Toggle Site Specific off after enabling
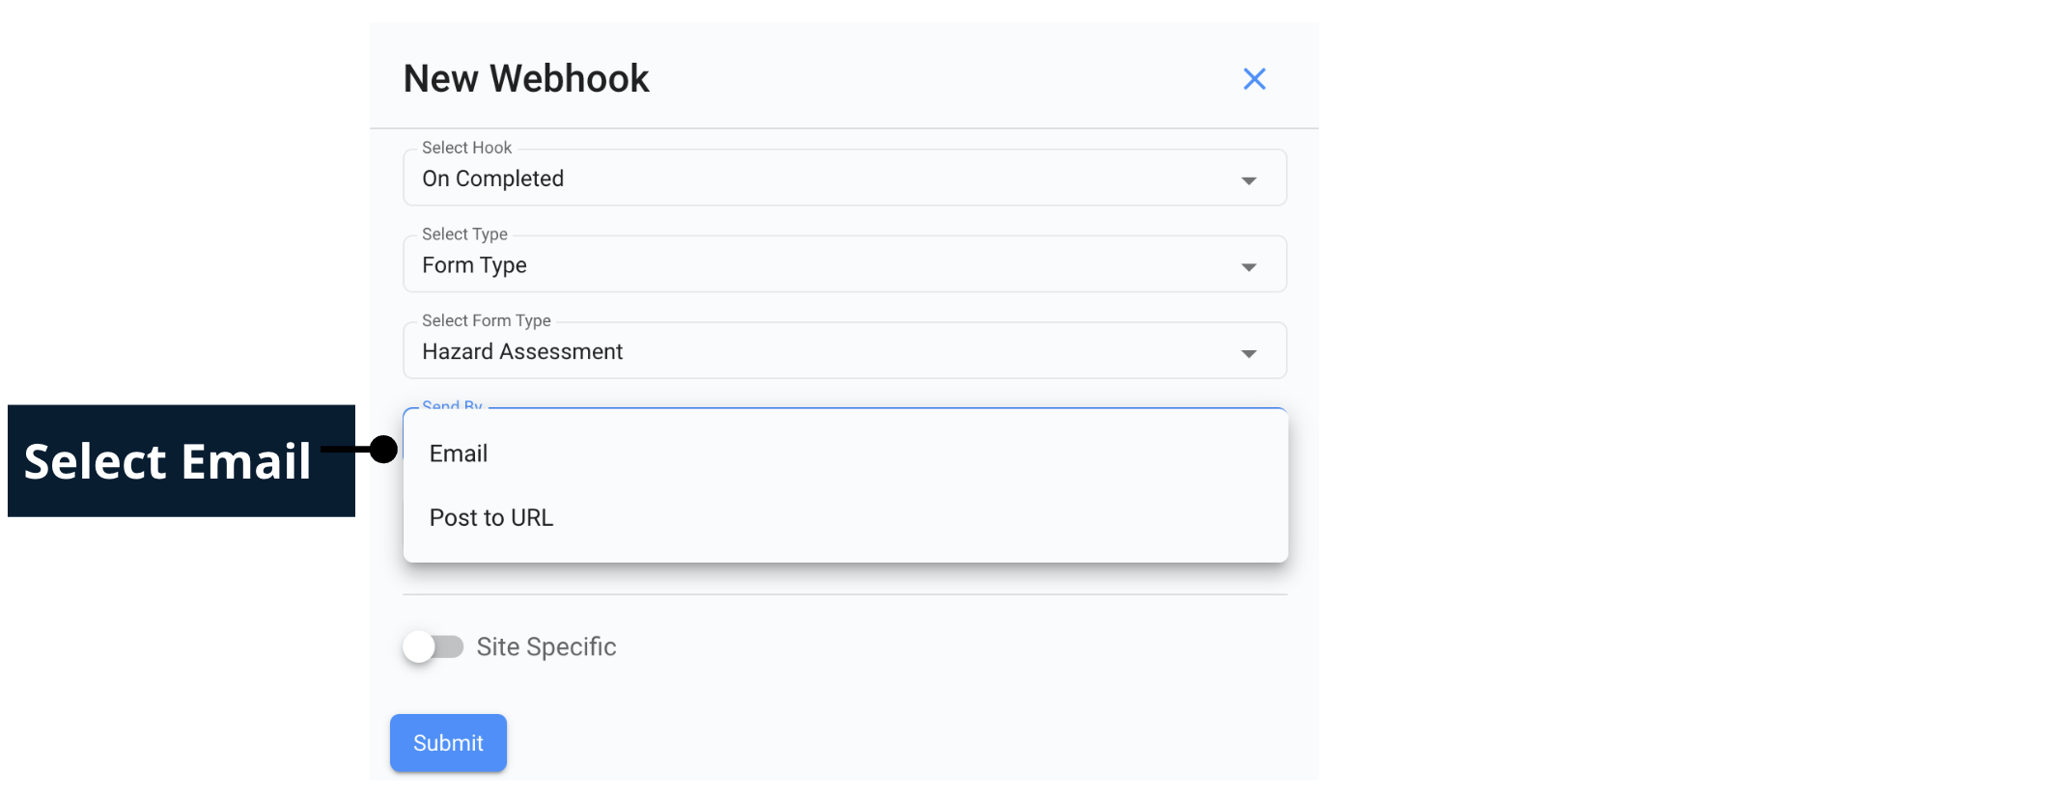The height and width of the screenshot is (797, 2070). tap(434, 646)
